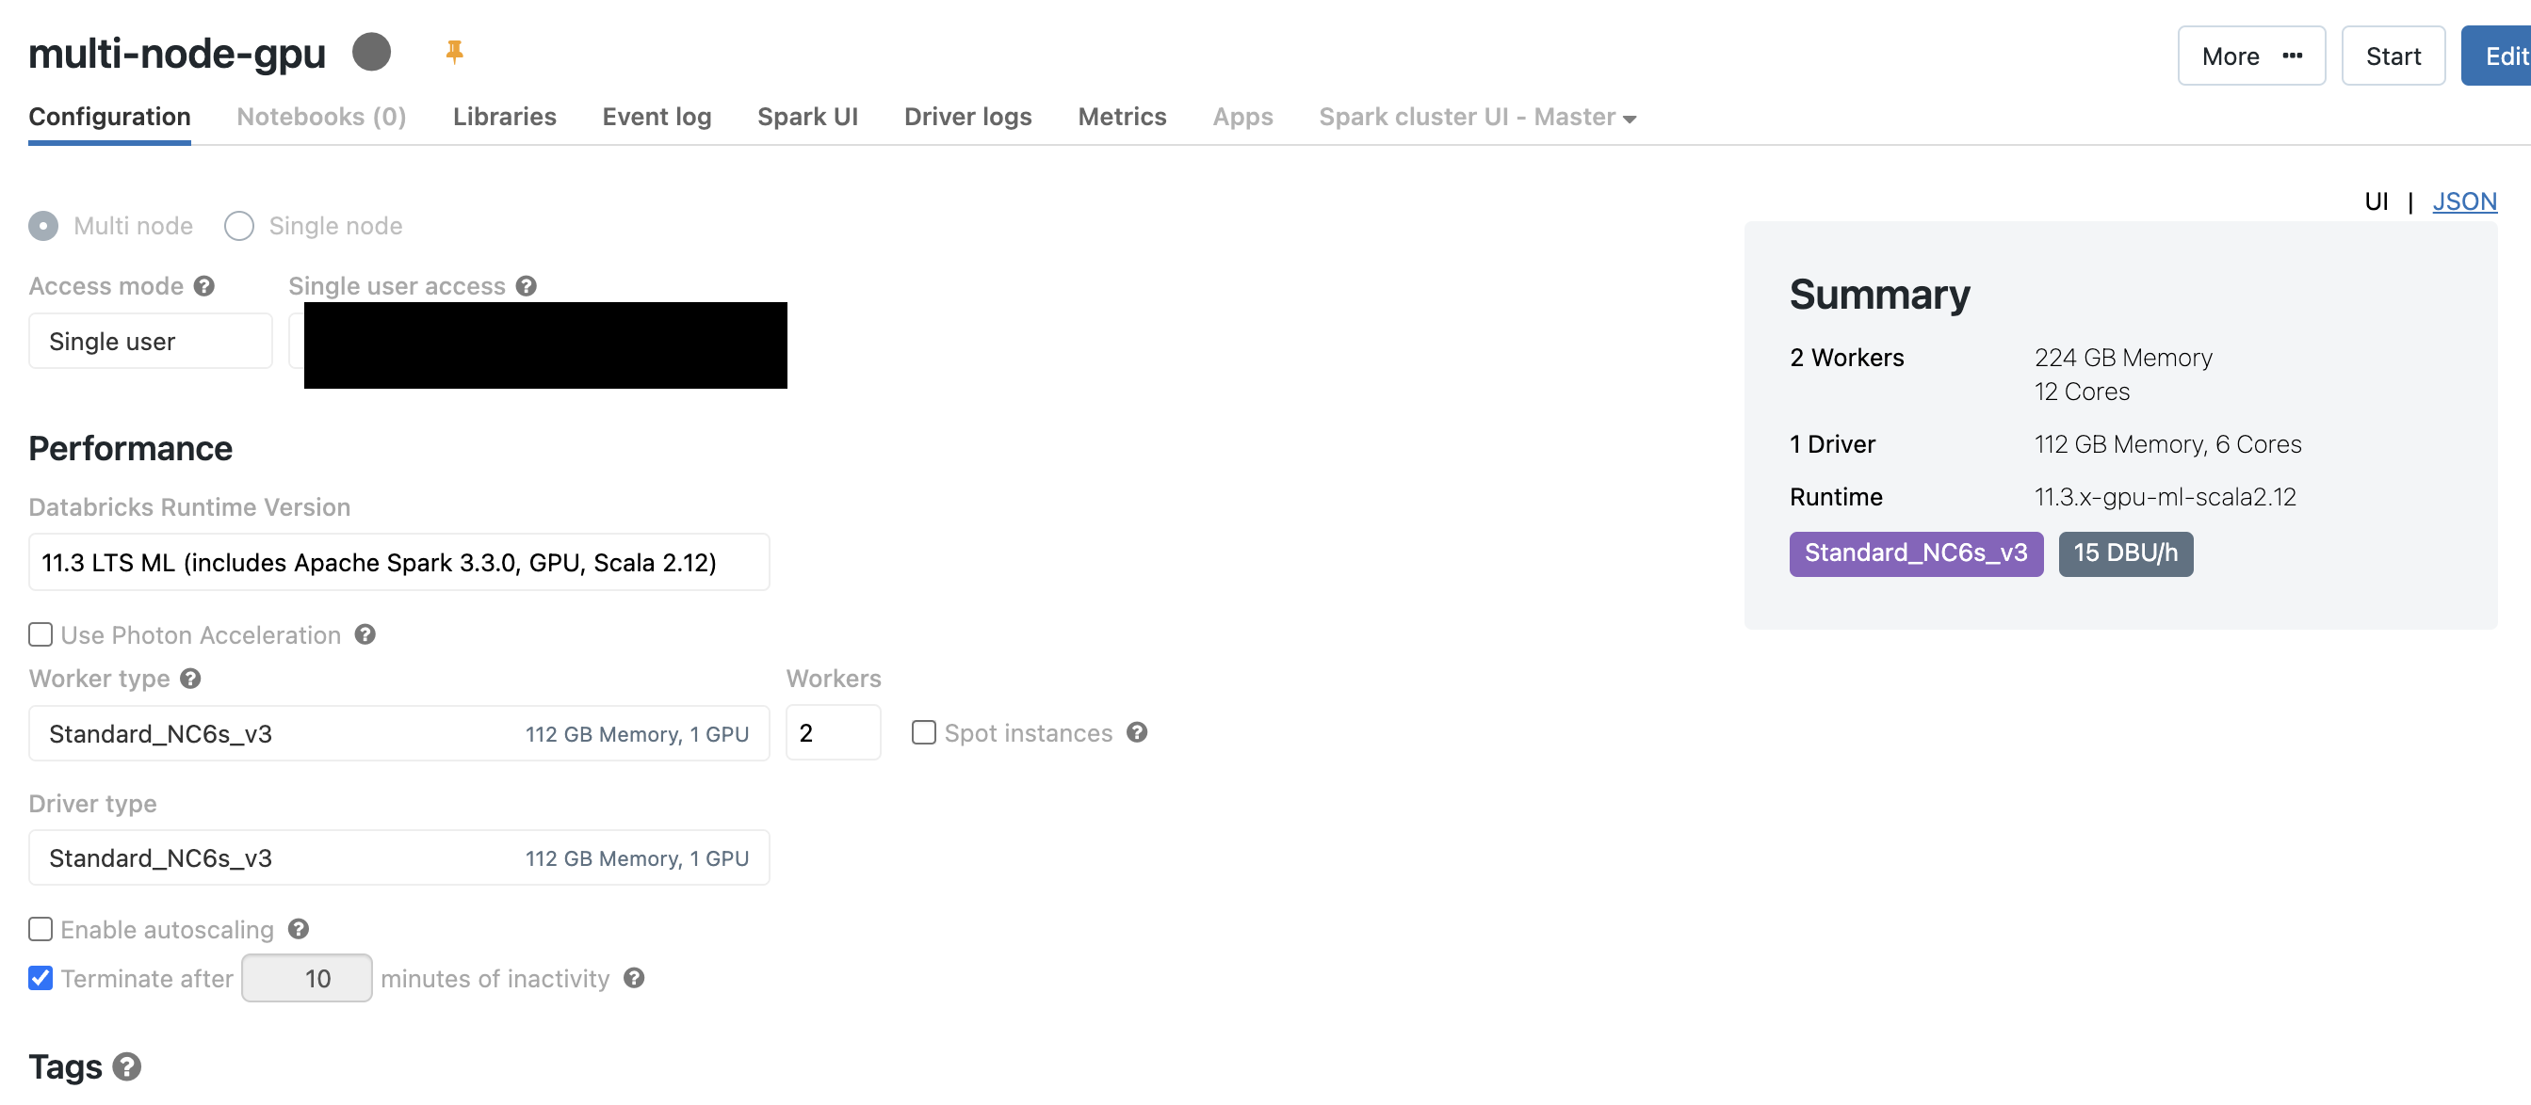Click the gray cluster status circle

(x=371, y=52)
